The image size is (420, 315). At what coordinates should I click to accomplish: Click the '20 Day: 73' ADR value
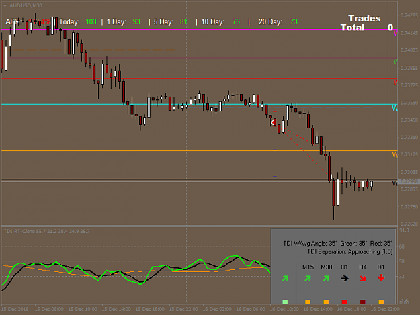[x=278, y=21]
